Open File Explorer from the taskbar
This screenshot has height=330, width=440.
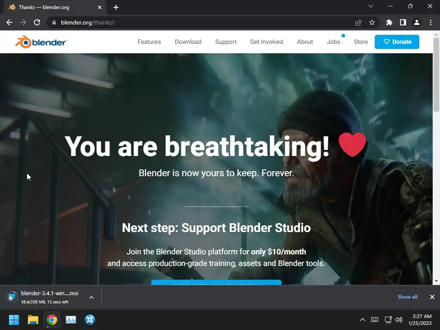[x=33, y=320]
